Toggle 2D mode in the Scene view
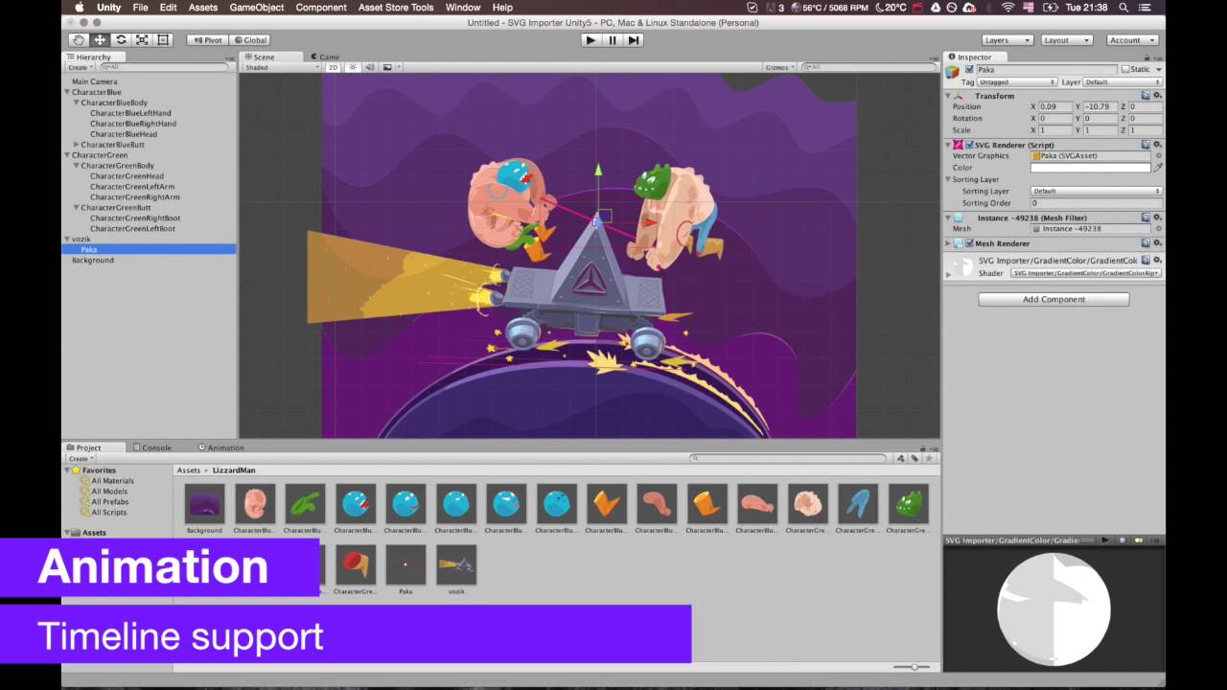This screenshot has height=690, width=1227. click(x=333, y=66)
